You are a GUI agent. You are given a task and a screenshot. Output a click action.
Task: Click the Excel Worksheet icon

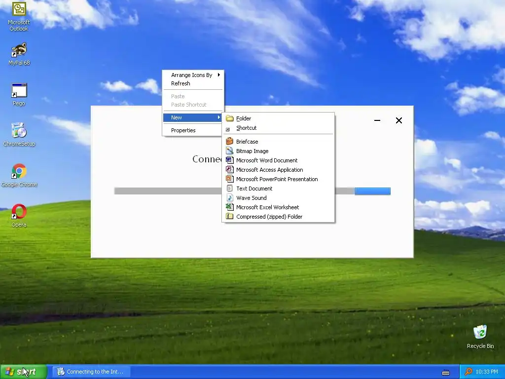point(229,207)
